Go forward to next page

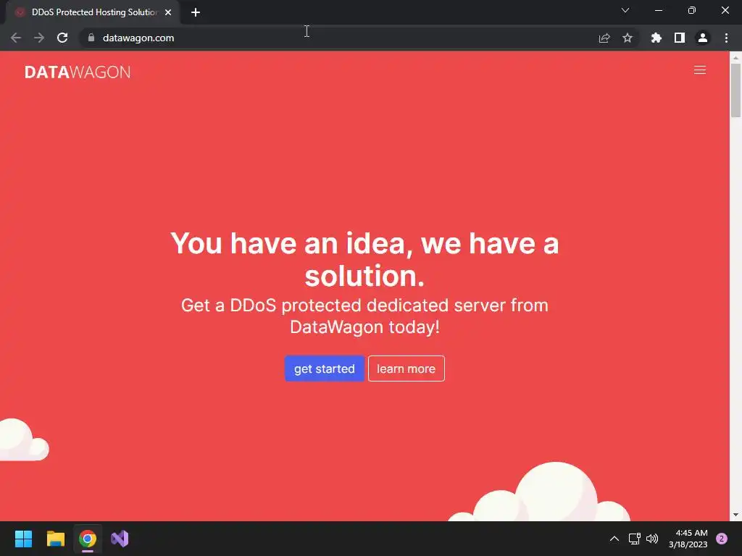coord(39,38)
